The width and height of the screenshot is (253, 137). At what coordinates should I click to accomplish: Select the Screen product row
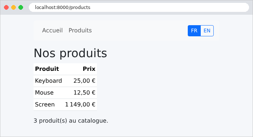point(65,105)
